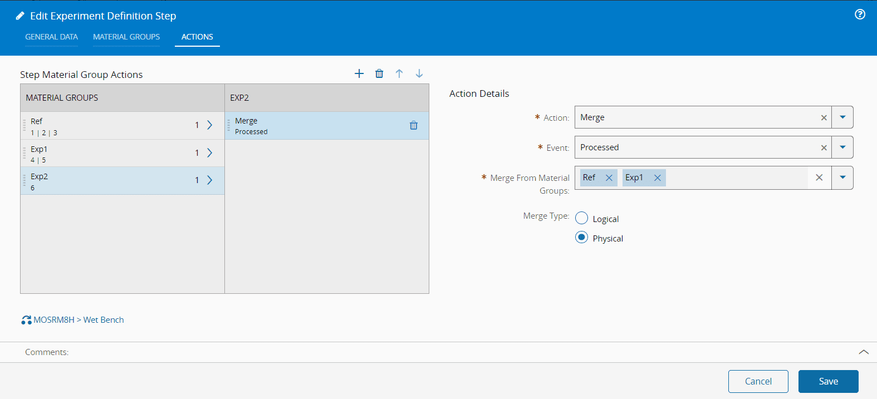Open the Event dropdown list
This screenshot has width=877, height=399.
[x=842, y=147]
